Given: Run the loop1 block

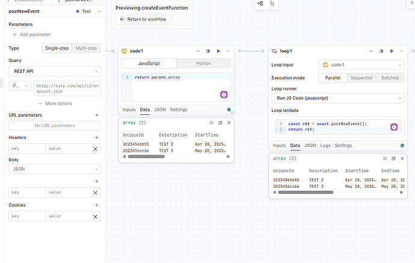Looking at the screenshot, I should tap(392, 51).
